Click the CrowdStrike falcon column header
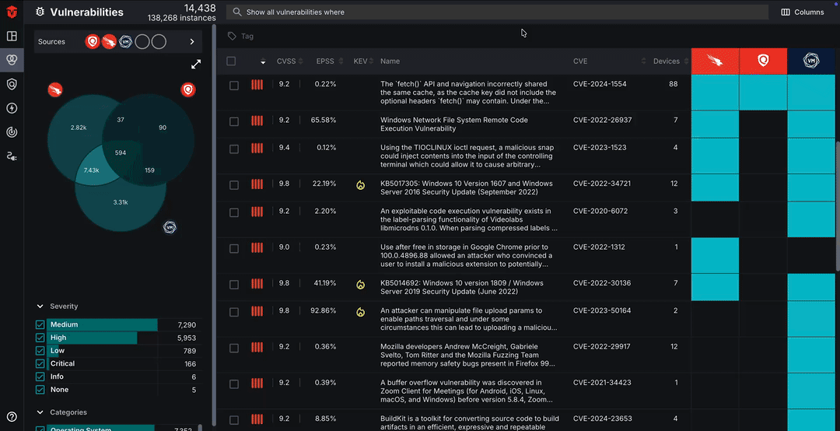 click(x=715, y=61)
